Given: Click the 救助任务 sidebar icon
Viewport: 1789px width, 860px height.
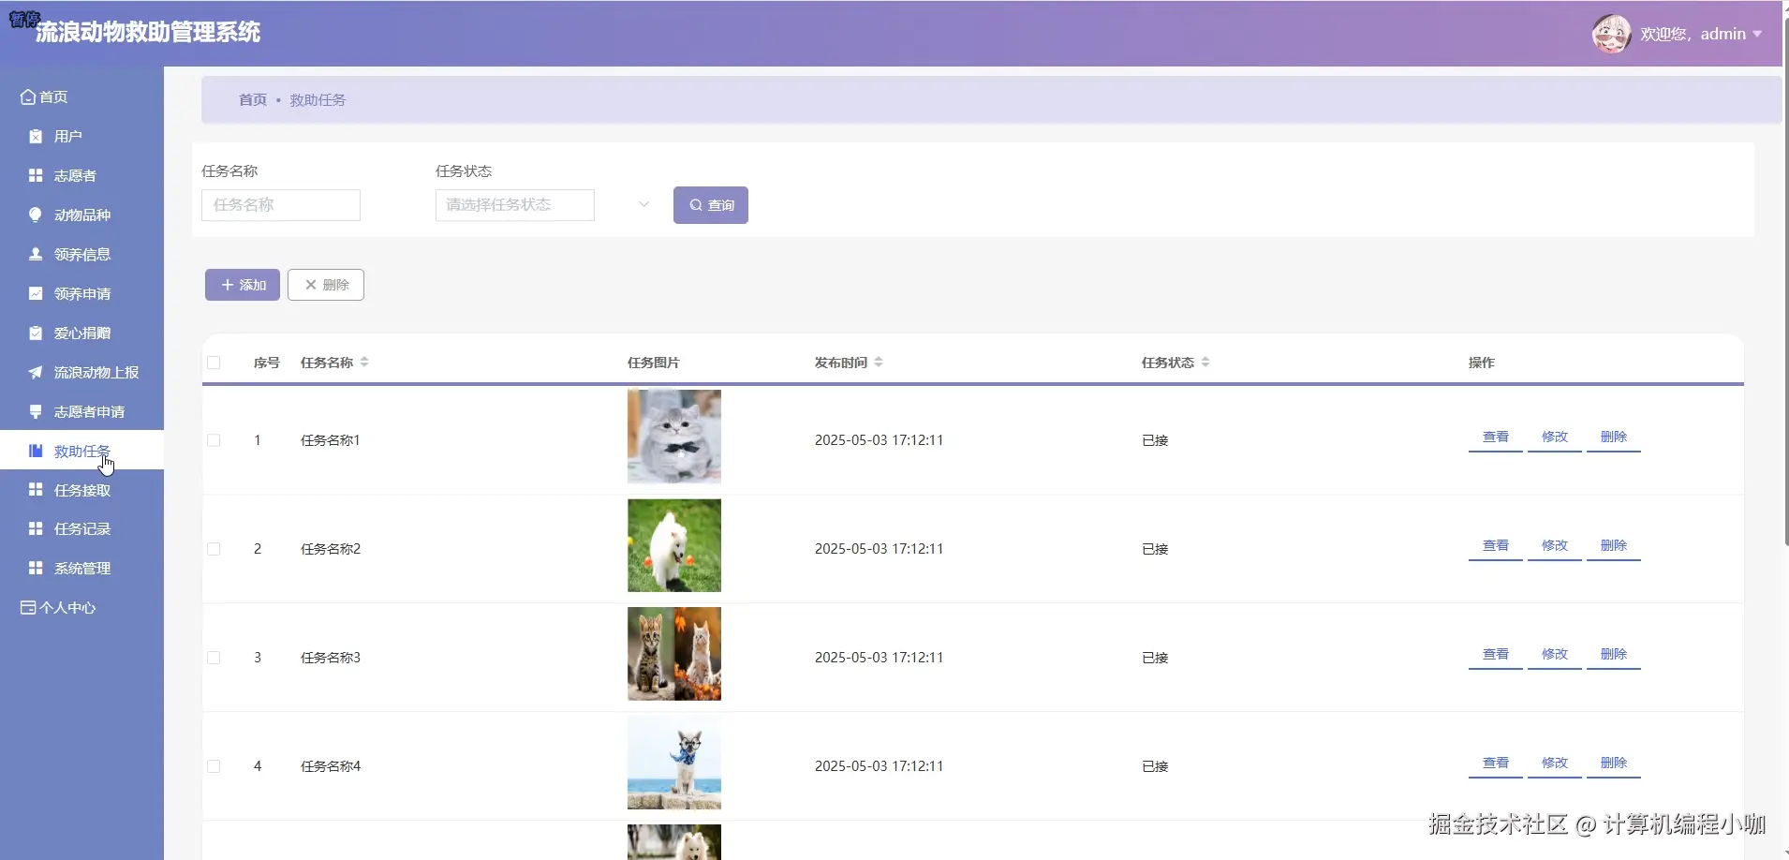Looking at the screenshot, I should [x=36, y=452].
